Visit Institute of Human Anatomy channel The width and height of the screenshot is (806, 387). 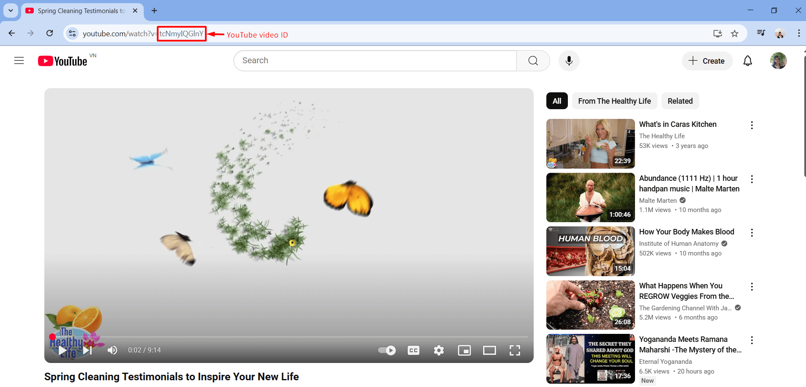click(x=678, y=244)
